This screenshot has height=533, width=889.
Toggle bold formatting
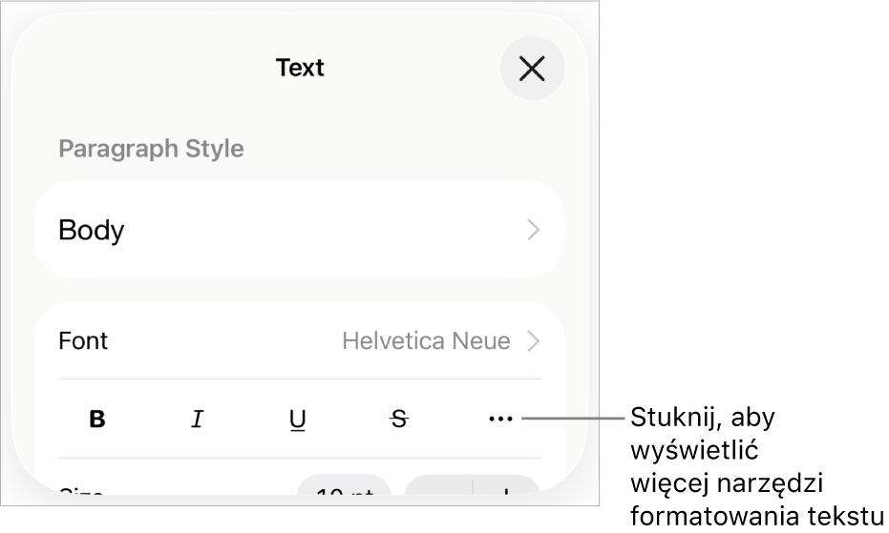[x=97, y=419]
